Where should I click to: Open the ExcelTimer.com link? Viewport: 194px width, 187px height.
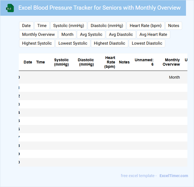coord(174,176)
